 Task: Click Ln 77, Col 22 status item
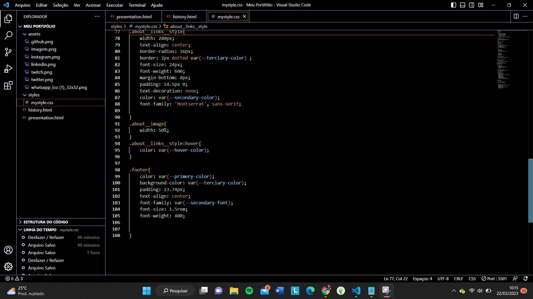[396, 279]
